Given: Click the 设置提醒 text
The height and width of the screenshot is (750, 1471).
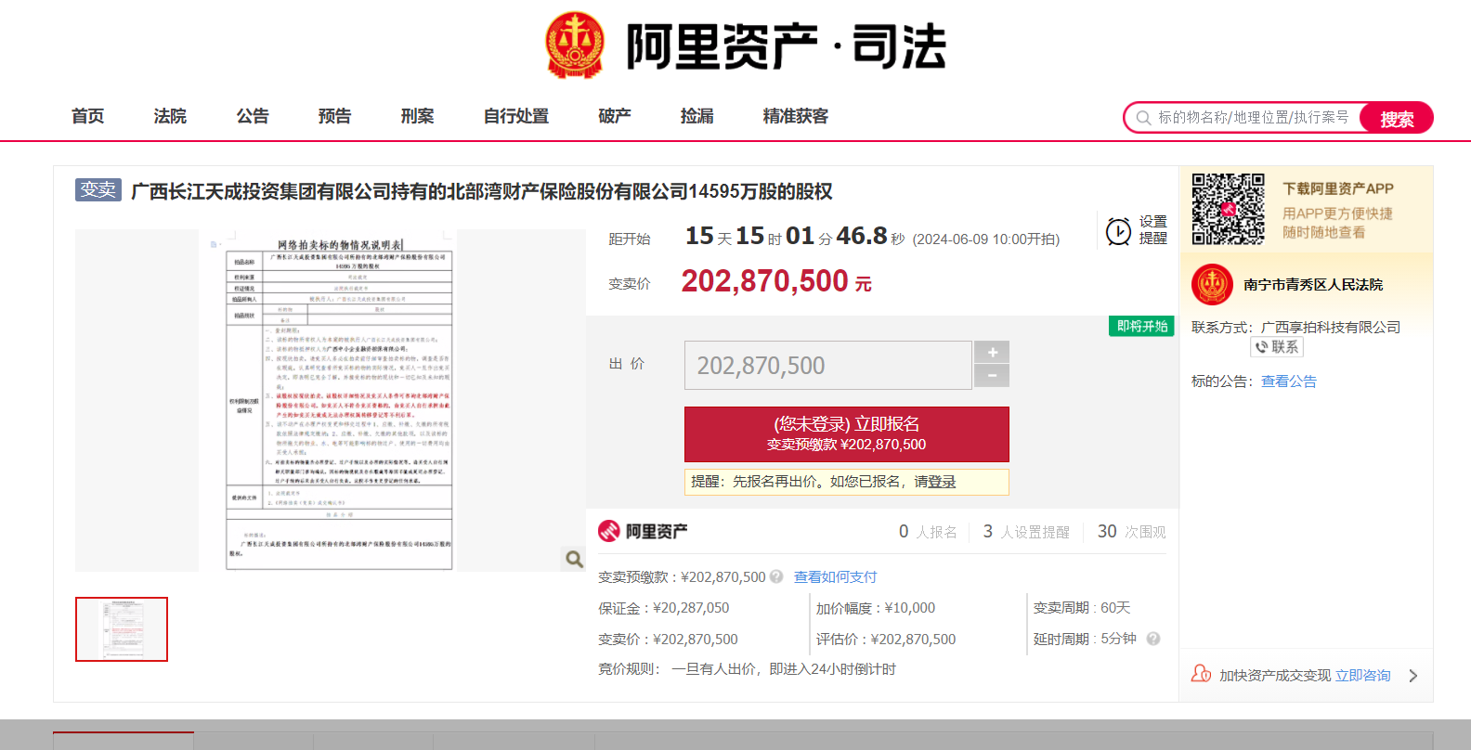Looking at the screenshot, I should (x=1153, y=230).
